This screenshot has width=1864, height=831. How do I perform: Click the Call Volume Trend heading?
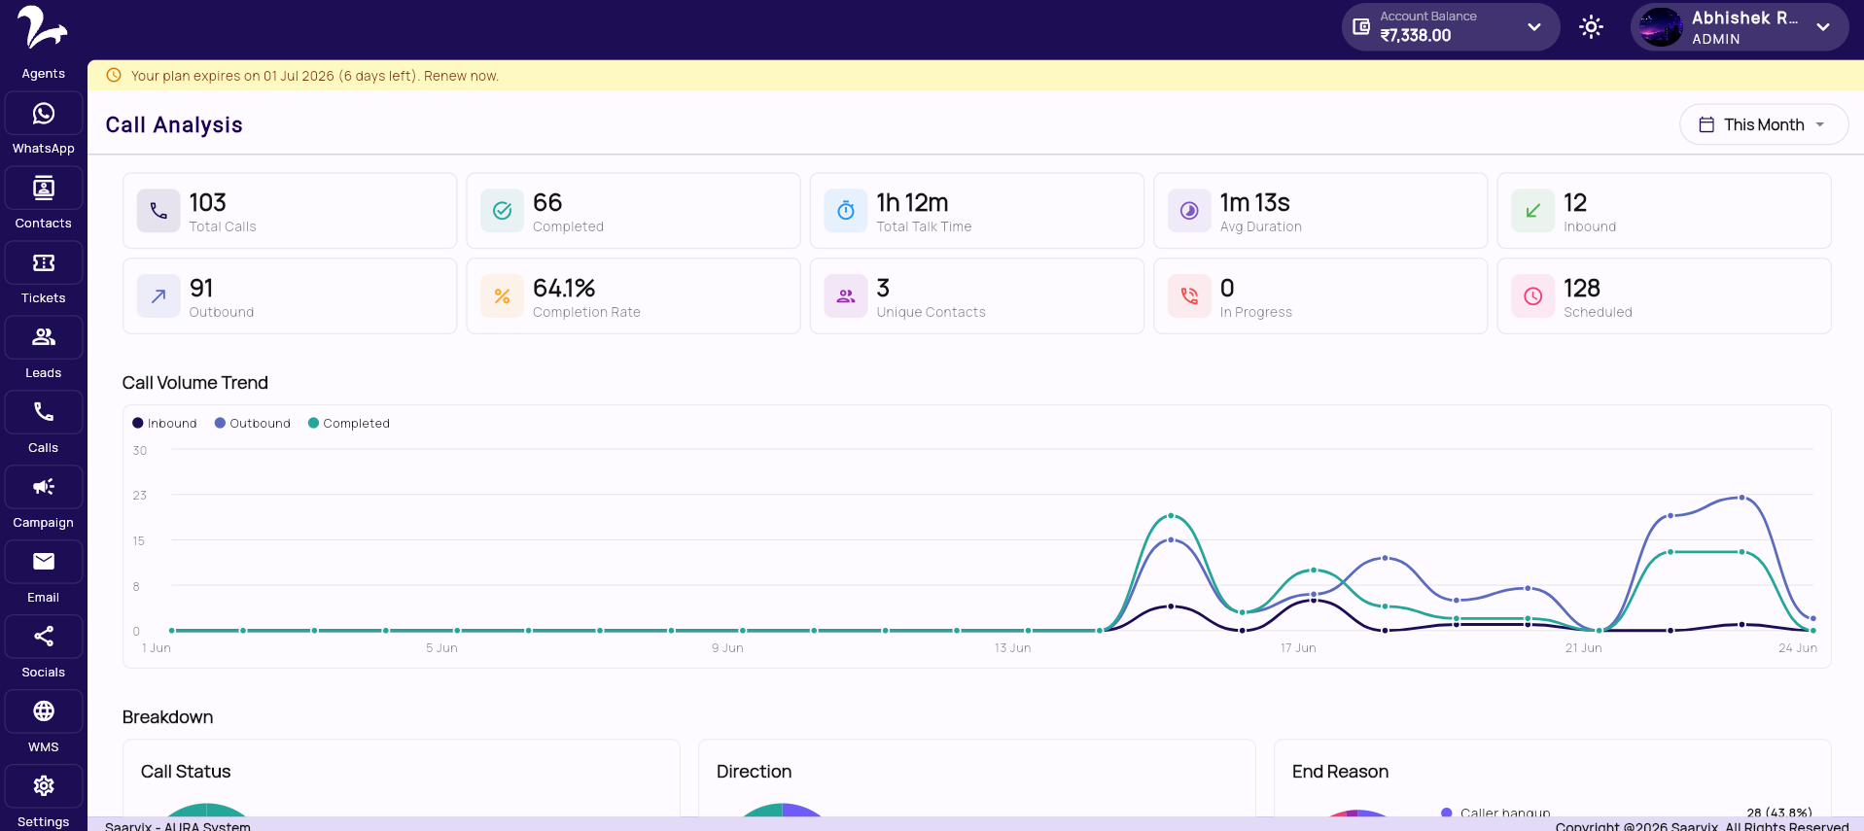pyautogui.click(x=195, y=383)
